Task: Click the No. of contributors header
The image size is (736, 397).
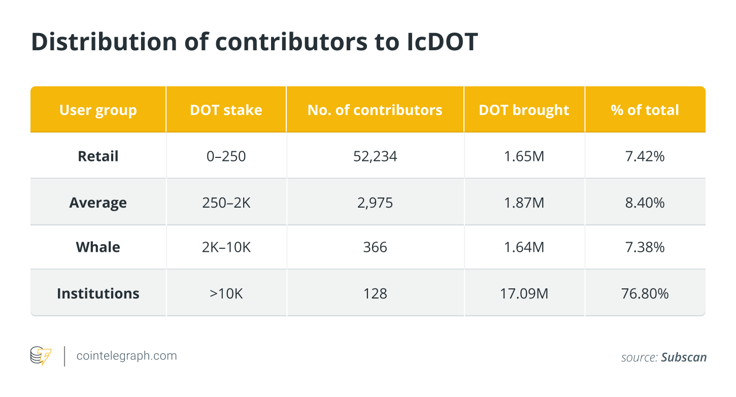Action: coord(375,110)
